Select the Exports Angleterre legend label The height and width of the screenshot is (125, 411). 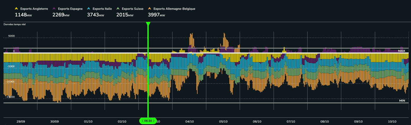pyautogui.click(x=34, y=9)
